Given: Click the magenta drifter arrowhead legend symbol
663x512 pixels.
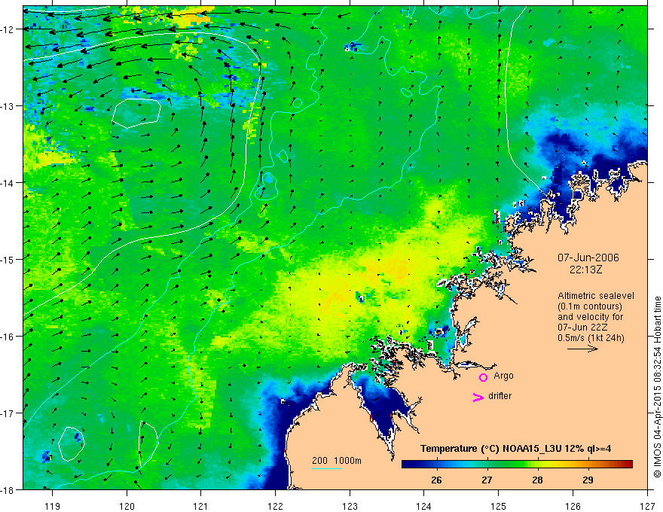Looking at the screenshot, I should tap(478, 397).
